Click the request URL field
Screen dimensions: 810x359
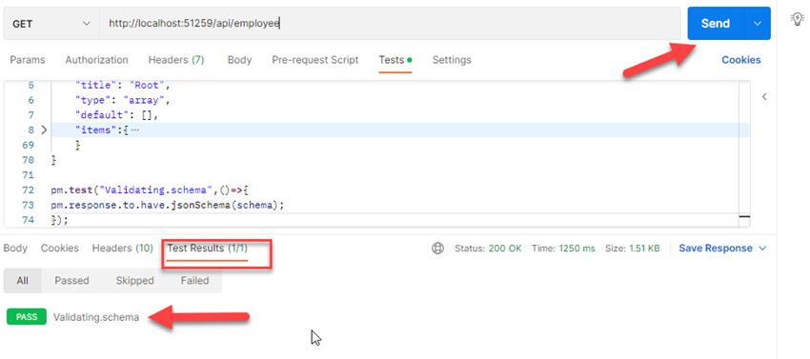pyautogui.click(x=390, y=24)
